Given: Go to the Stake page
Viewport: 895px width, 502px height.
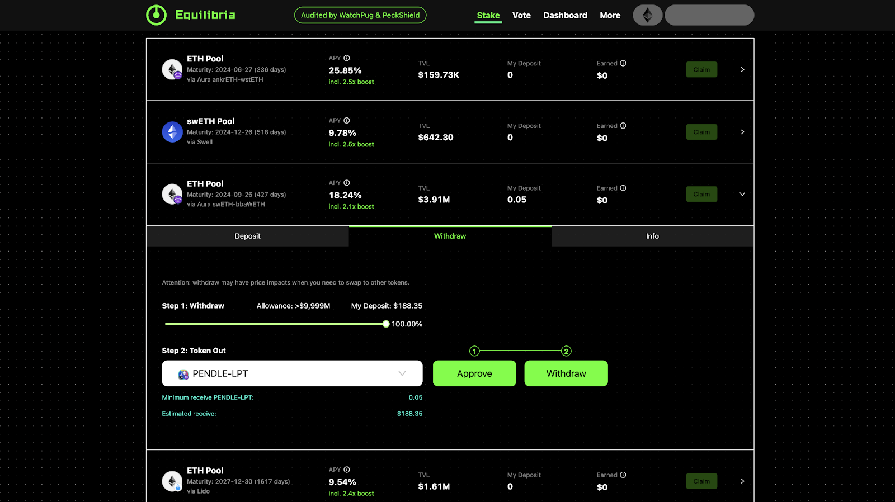Looking at the screenshot, I should click(488, 16).
